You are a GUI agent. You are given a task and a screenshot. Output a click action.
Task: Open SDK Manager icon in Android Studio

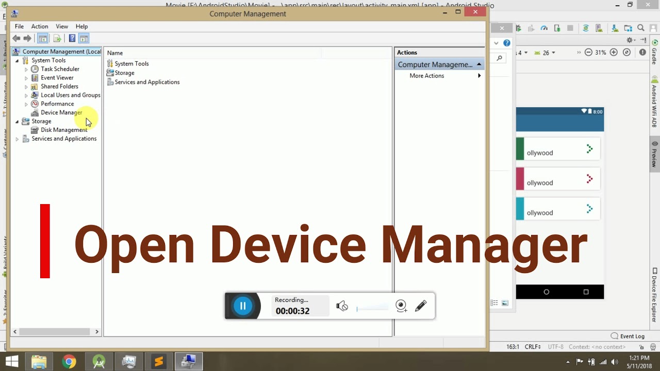615,28
